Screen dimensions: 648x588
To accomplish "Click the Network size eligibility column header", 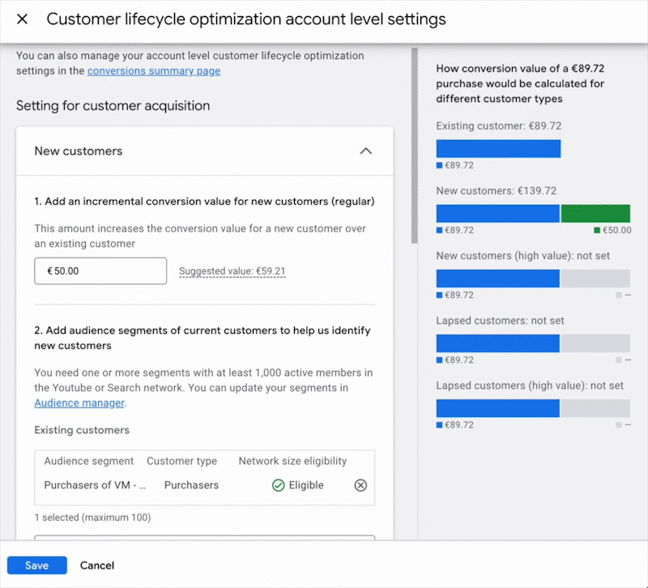I will point(292,461).
